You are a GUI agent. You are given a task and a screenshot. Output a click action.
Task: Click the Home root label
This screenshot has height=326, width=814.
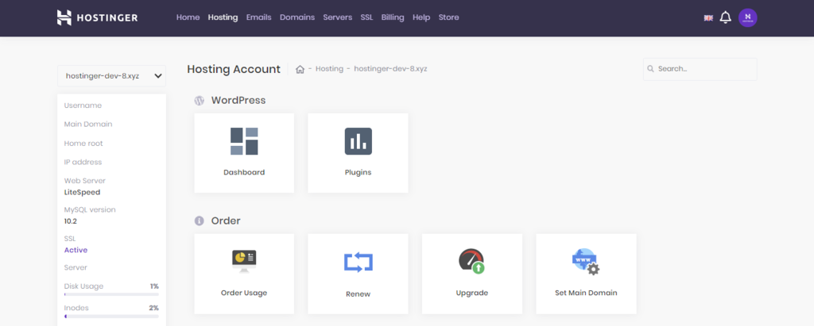point(83,143)
